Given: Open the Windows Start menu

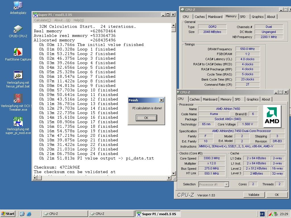Looking at the screenshot, I should tap(8, 214).
